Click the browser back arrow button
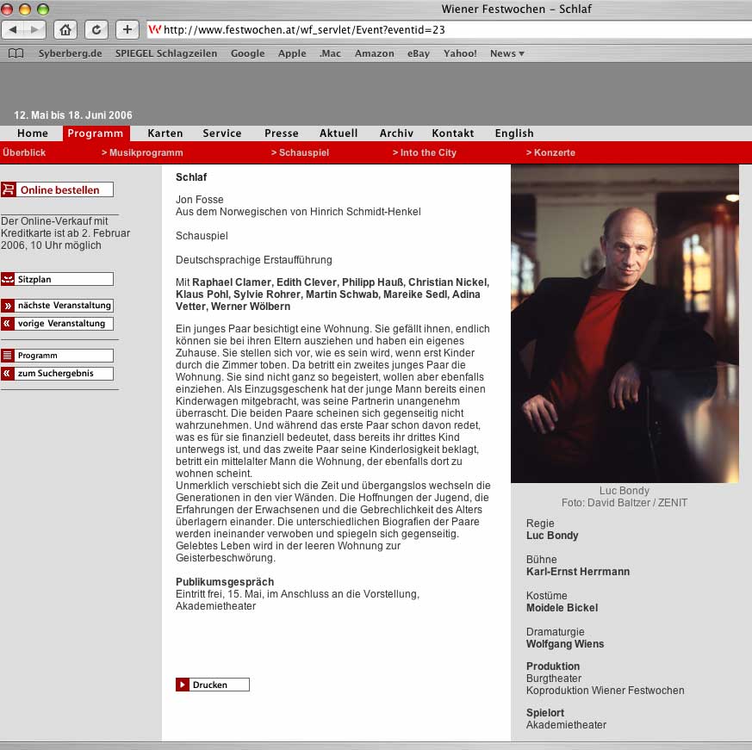752x750 pixels. pyautogui.click(x=14, y=29)
